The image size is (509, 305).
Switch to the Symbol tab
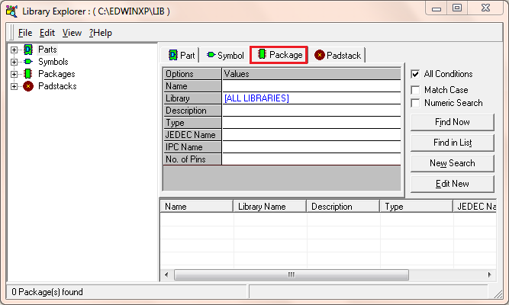coord(225,55)
